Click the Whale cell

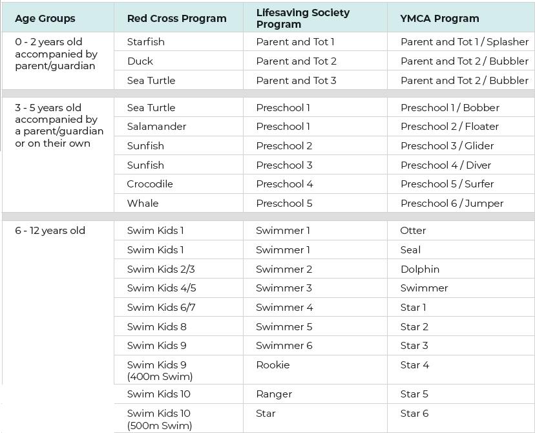[x=143, y=204]
